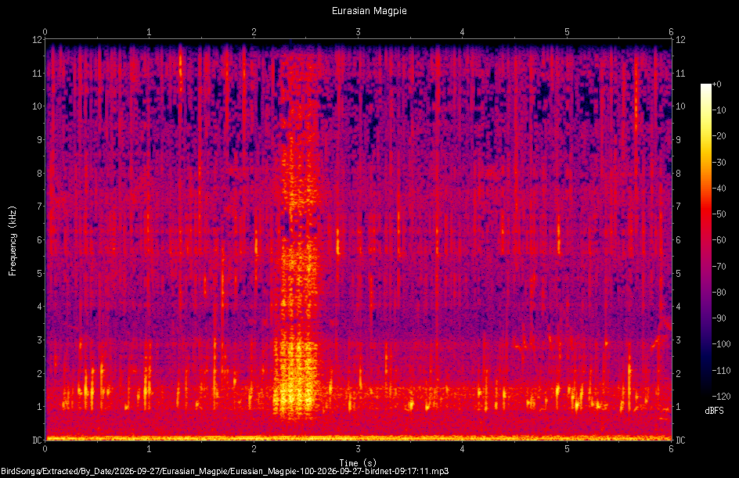Click the "-20" colorbar label
The image size is (739, 478).
[x=719, y=136]
